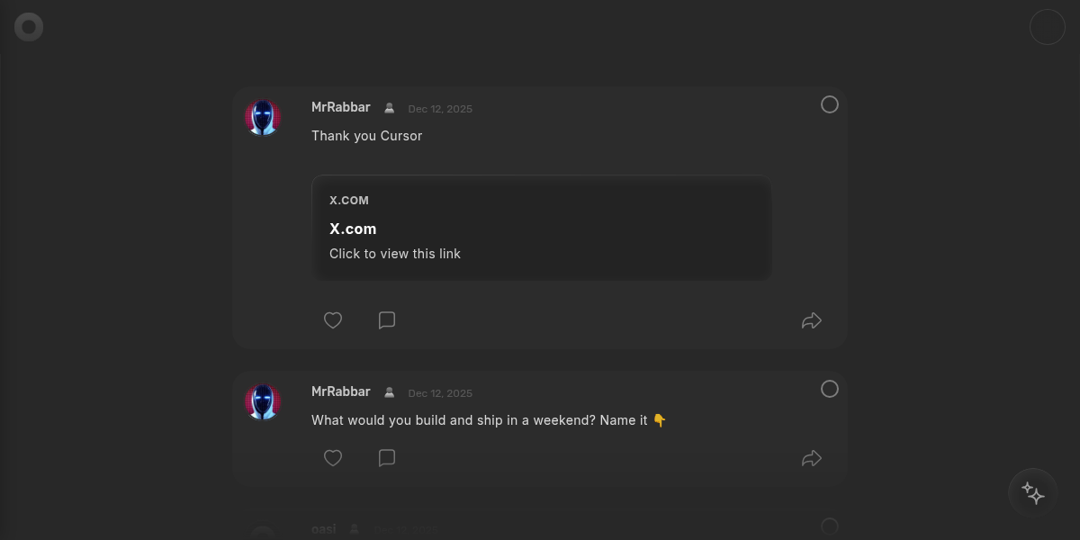The width and height of the screenshot is (1080, 540).
Task: Open the sparkle AI assistant button
Action: click(x=1032, y=492)
